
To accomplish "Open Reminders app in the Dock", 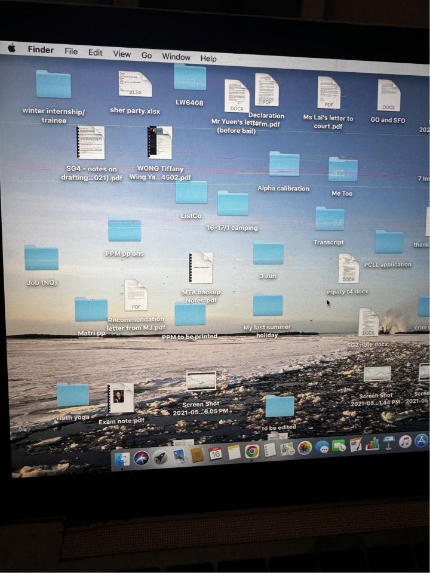I will pos(270,450).
